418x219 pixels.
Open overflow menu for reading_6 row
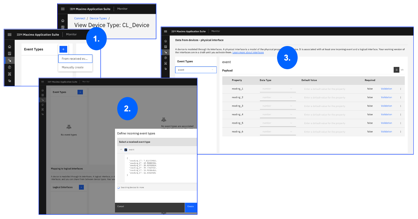401,132
